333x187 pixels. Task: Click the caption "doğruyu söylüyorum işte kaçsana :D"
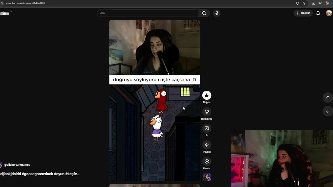click(x=155, y=80)
